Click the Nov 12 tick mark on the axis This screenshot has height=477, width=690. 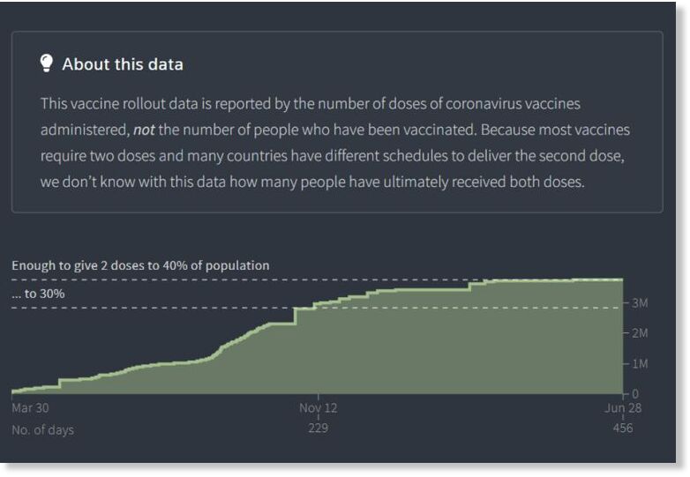pos(319,397)
